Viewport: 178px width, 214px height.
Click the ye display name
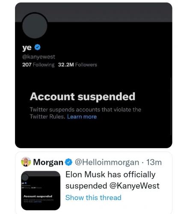[x=27, y=48]
